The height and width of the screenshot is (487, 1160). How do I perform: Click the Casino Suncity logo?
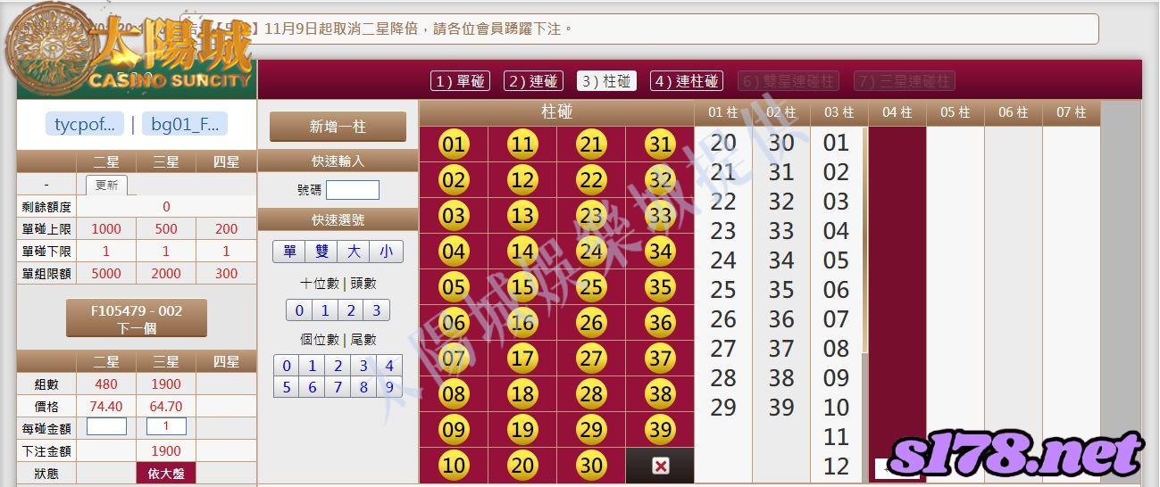(x=129, y=49)
